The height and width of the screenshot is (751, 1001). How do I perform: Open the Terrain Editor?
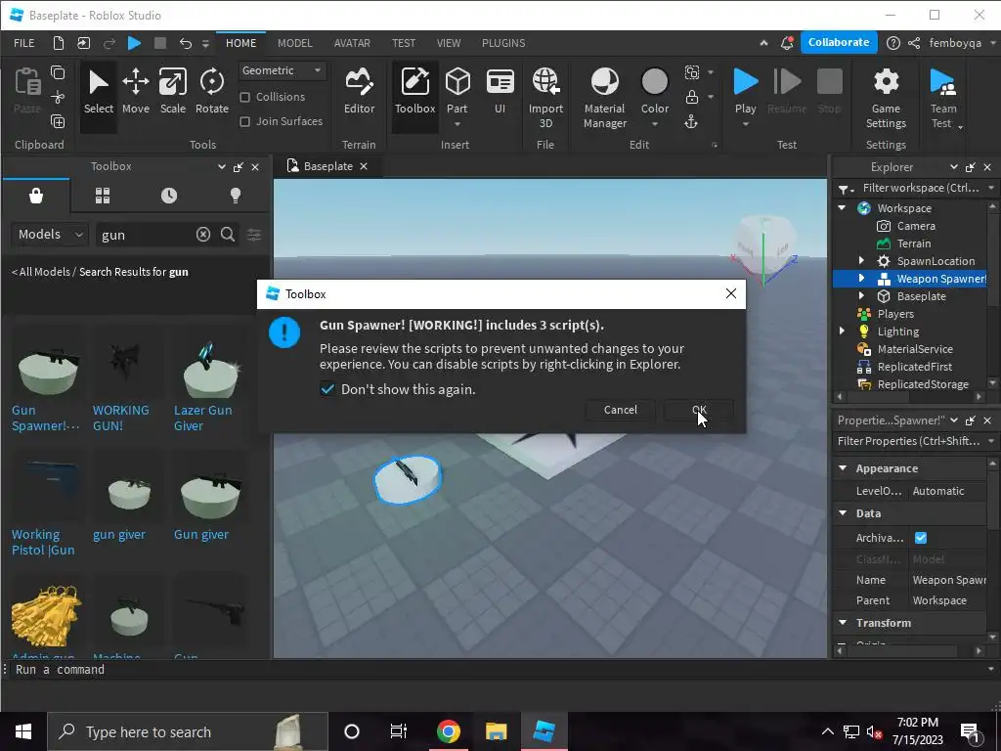point(359,92)
